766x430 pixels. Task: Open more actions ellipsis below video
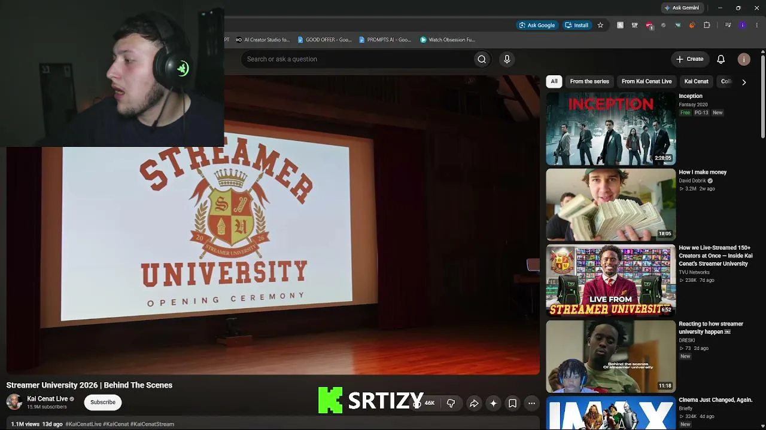pyautogui.click(x=531, y=404)
